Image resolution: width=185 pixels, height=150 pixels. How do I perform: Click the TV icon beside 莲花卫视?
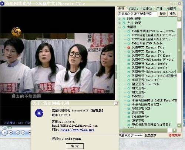[129, 113]
